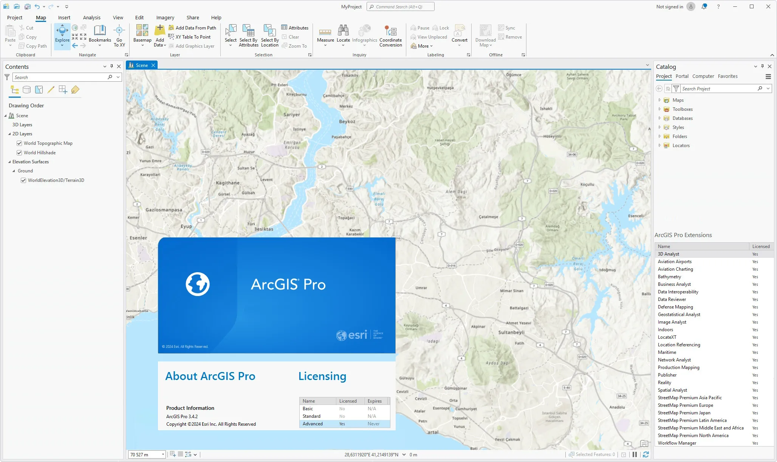Click the Command Search box

click(400, 6)
